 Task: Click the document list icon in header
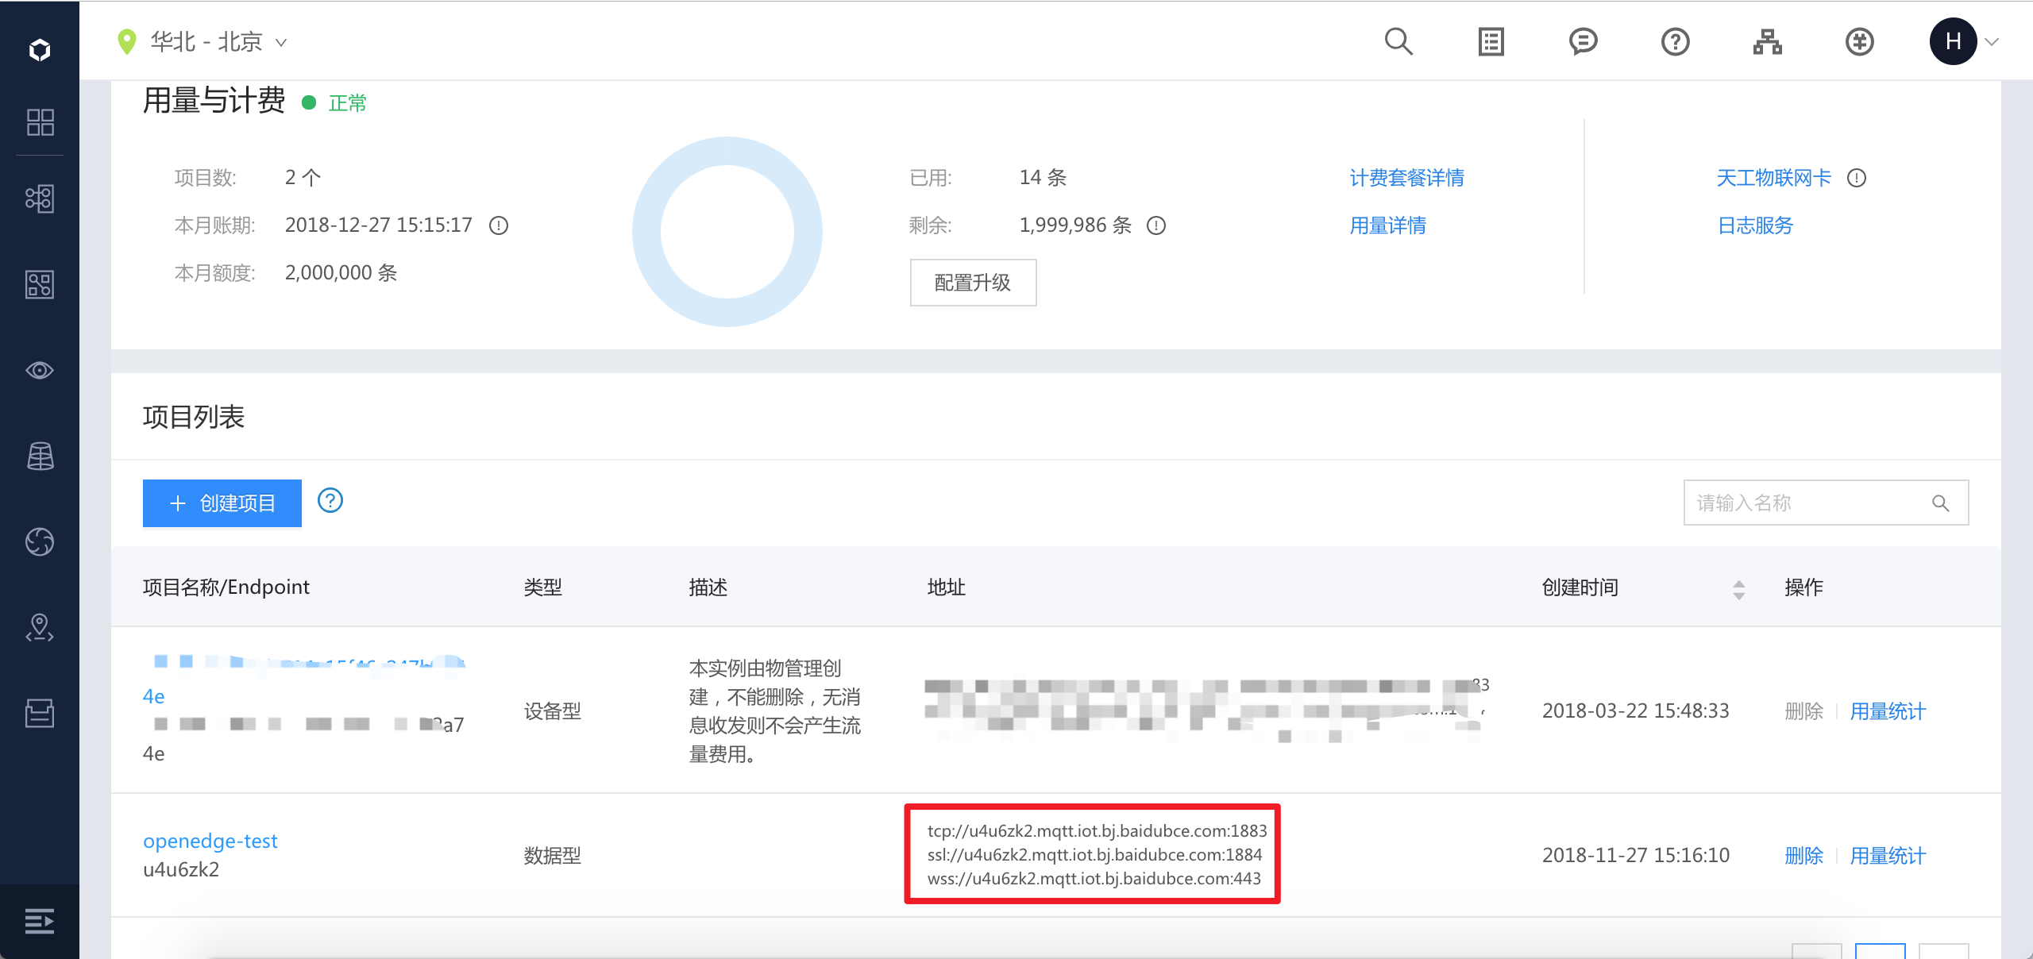click(1491, 41)
